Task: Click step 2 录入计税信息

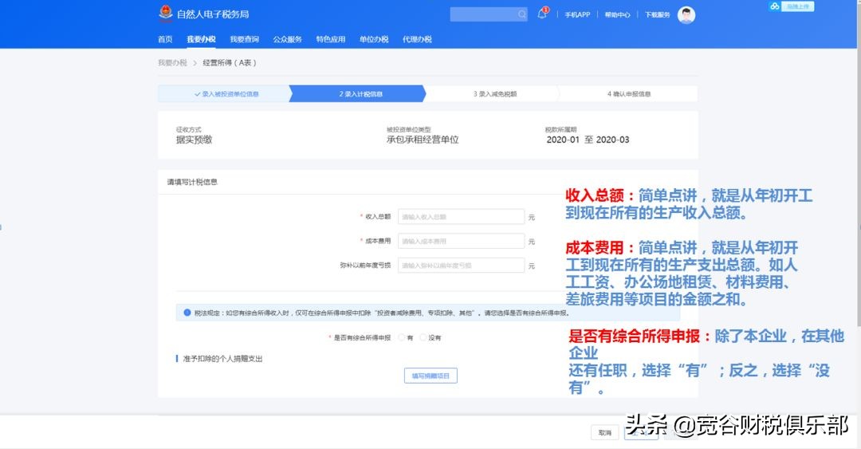Action: (357, 94)
